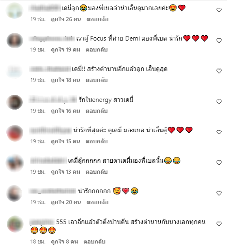Image resolution: width=227 pixels, height=250 pixels.
Task: Like the 'energy' comment
Action: click(219, 102)
